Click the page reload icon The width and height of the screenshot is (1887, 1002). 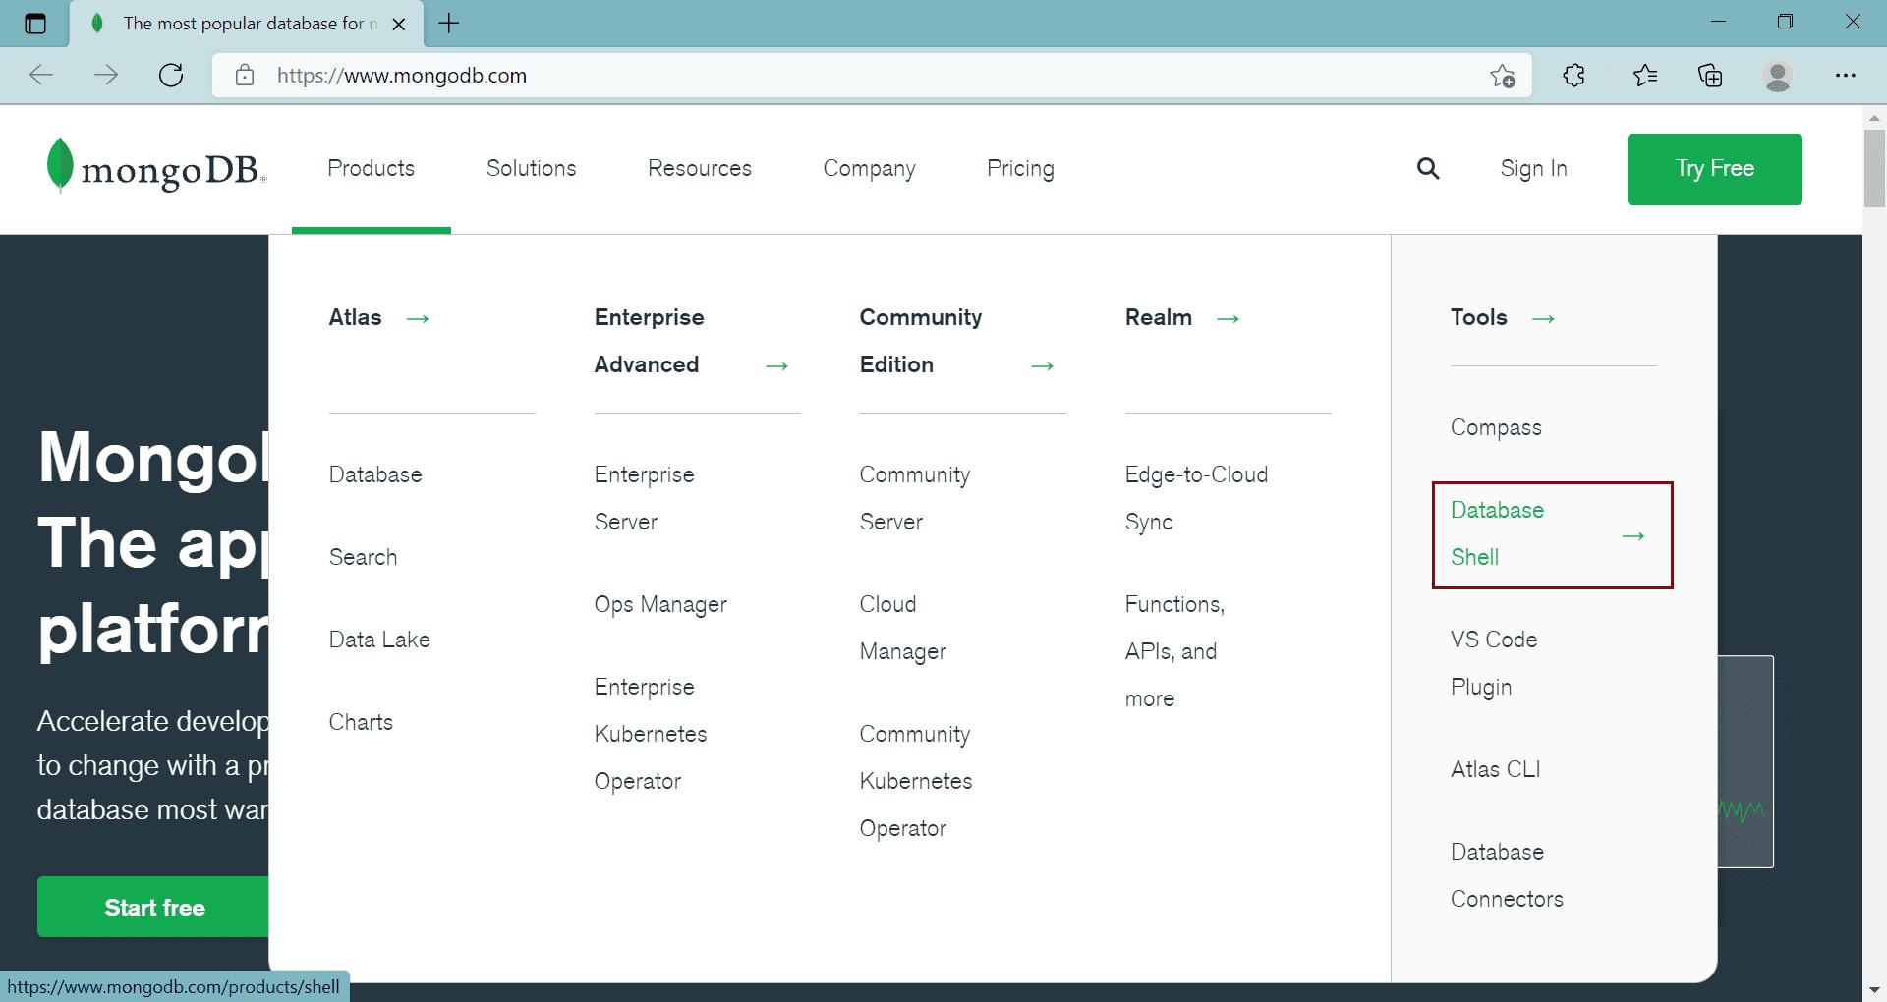coord(171,75)
